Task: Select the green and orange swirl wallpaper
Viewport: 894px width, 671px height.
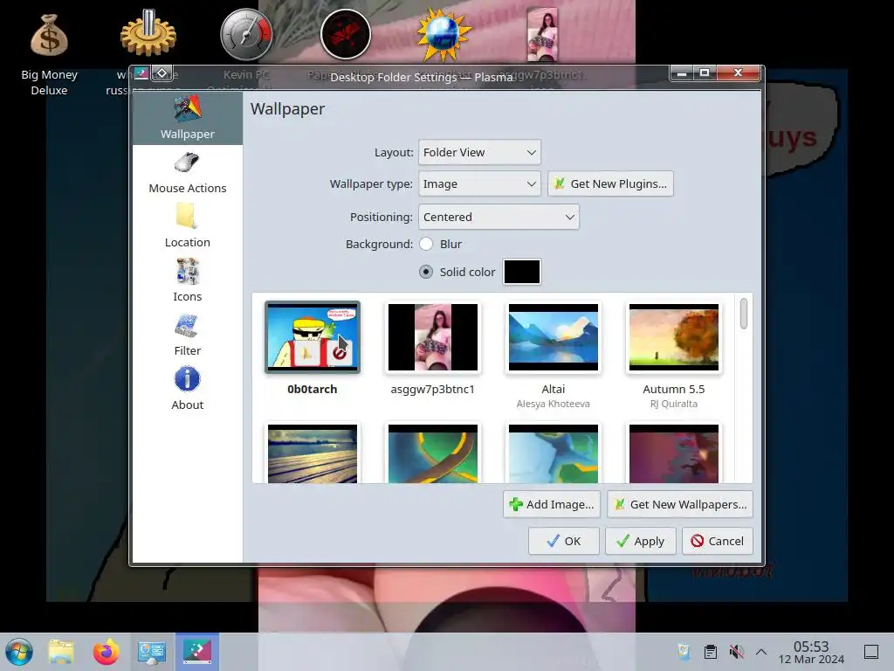Action: (433, 453)
